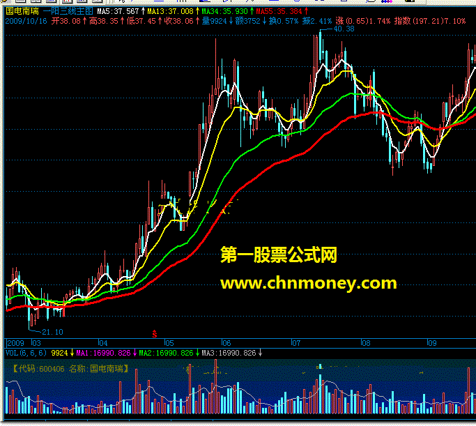Click the 2009 year label on time axis
Screen dimensions: 476x426
pos(15,343)
